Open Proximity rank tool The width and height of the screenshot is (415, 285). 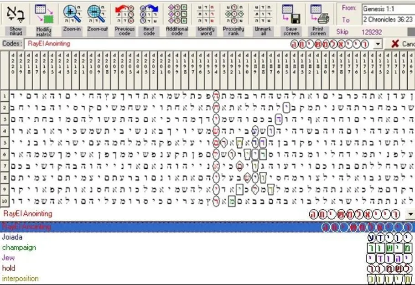click(233, 14)
